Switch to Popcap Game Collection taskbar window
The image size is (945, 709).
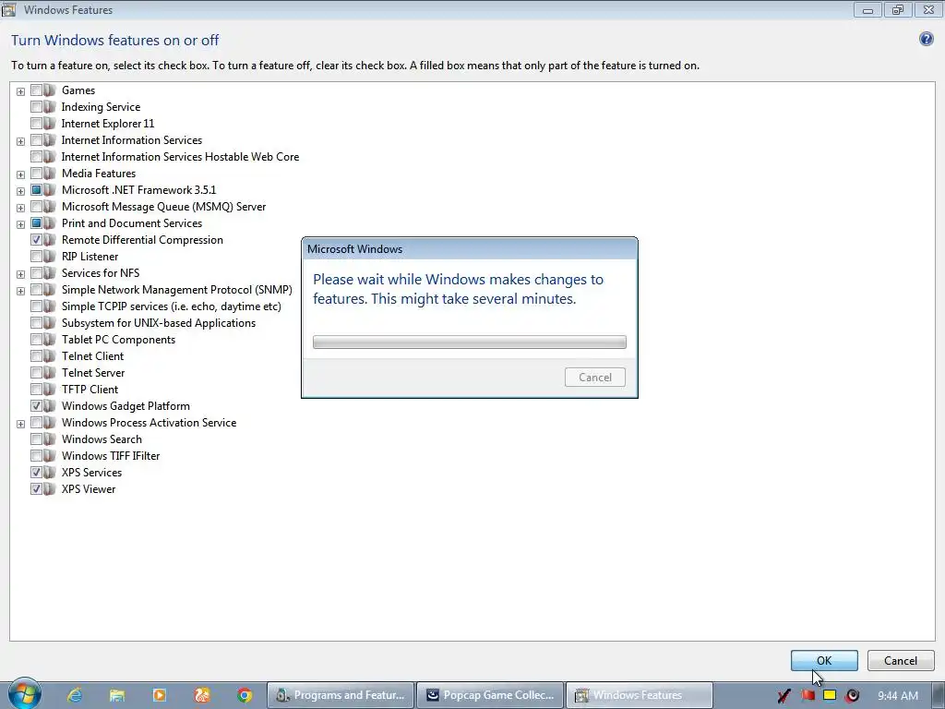tap(490, 695)
